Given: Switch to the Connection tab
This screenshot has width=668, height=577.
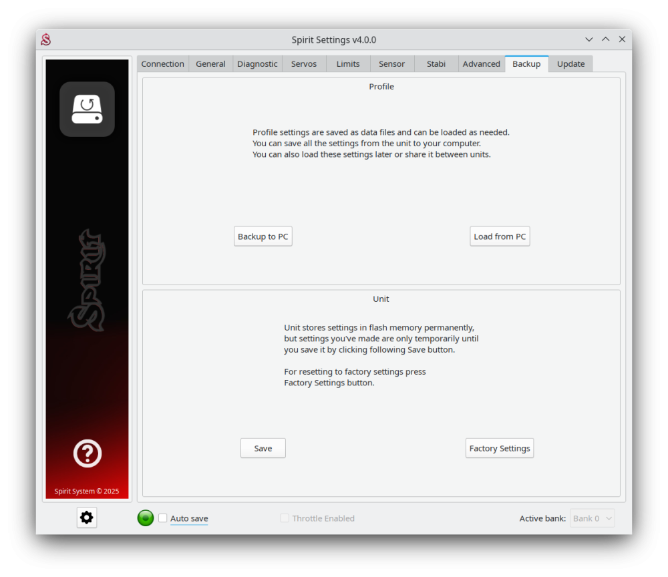Looking at the screenshot, I should point(162,64).
